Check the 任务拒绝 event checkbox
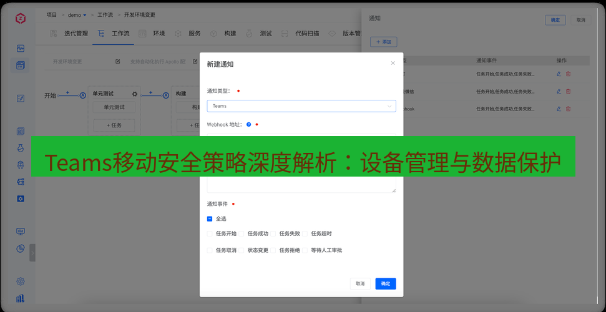Screen dimensions: 606x312 [x=273, y=250]
